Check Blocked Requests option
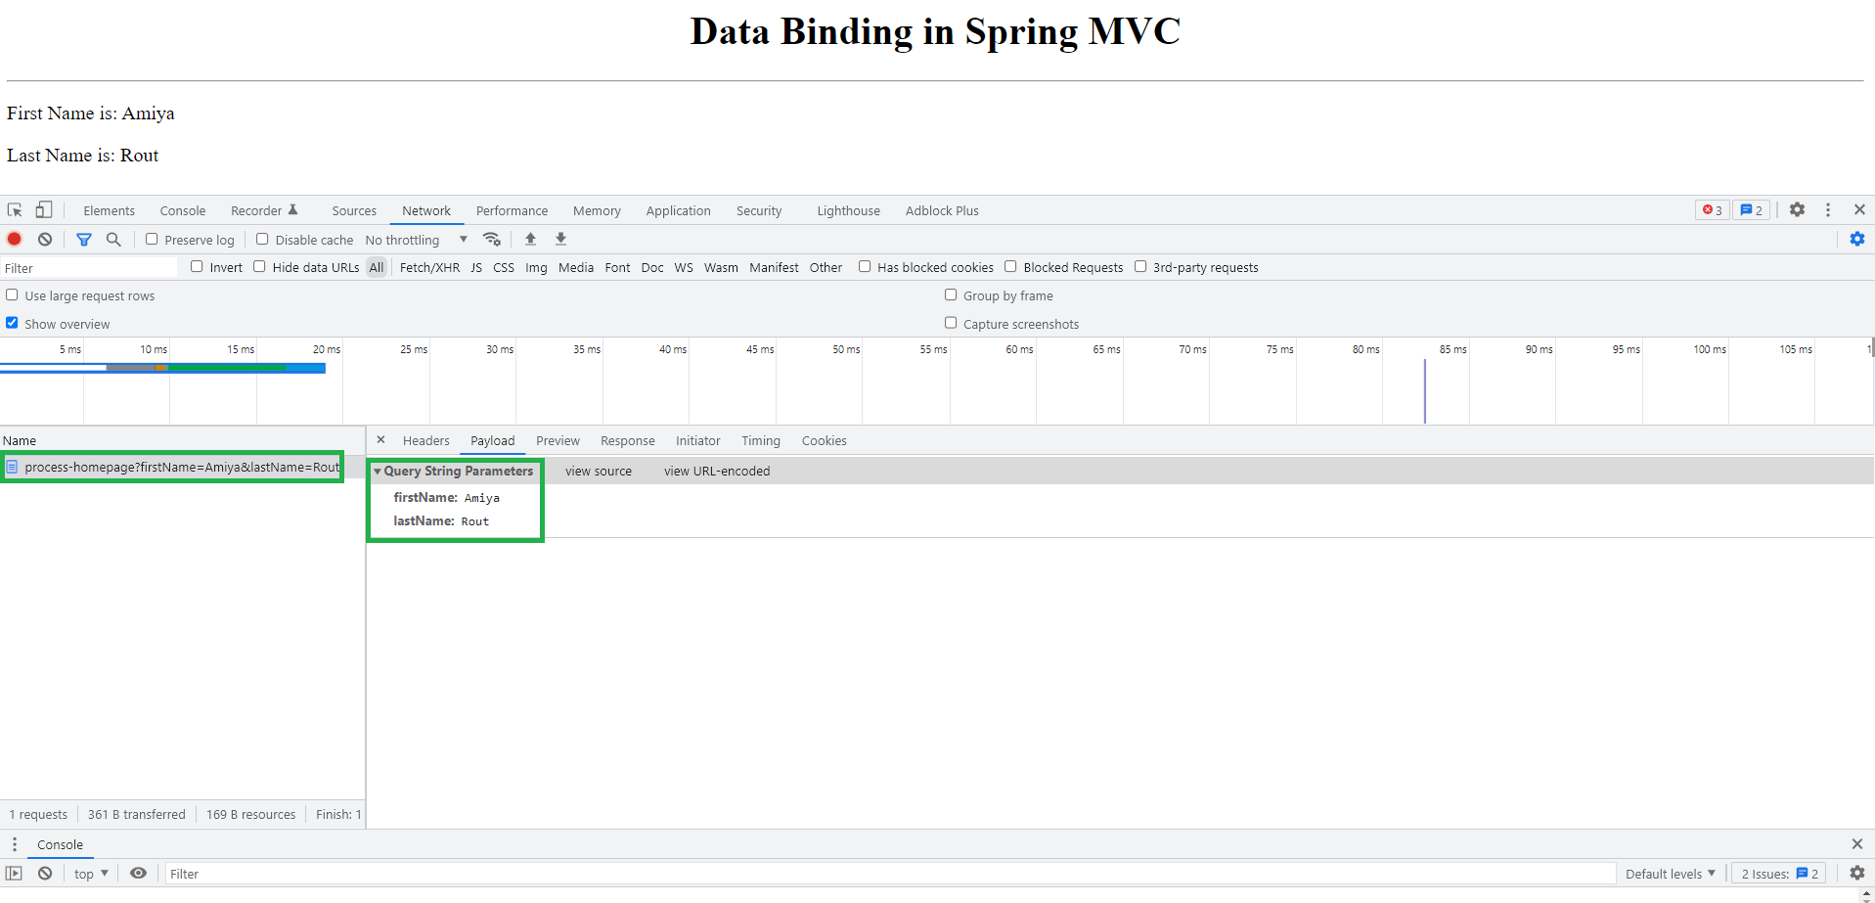Screen dimensions: 1875x903 [1010, 266]
